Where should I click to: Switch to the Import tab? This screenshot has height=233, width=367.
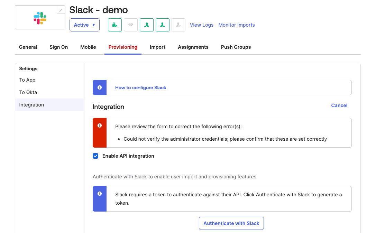[x=157, y=47]
